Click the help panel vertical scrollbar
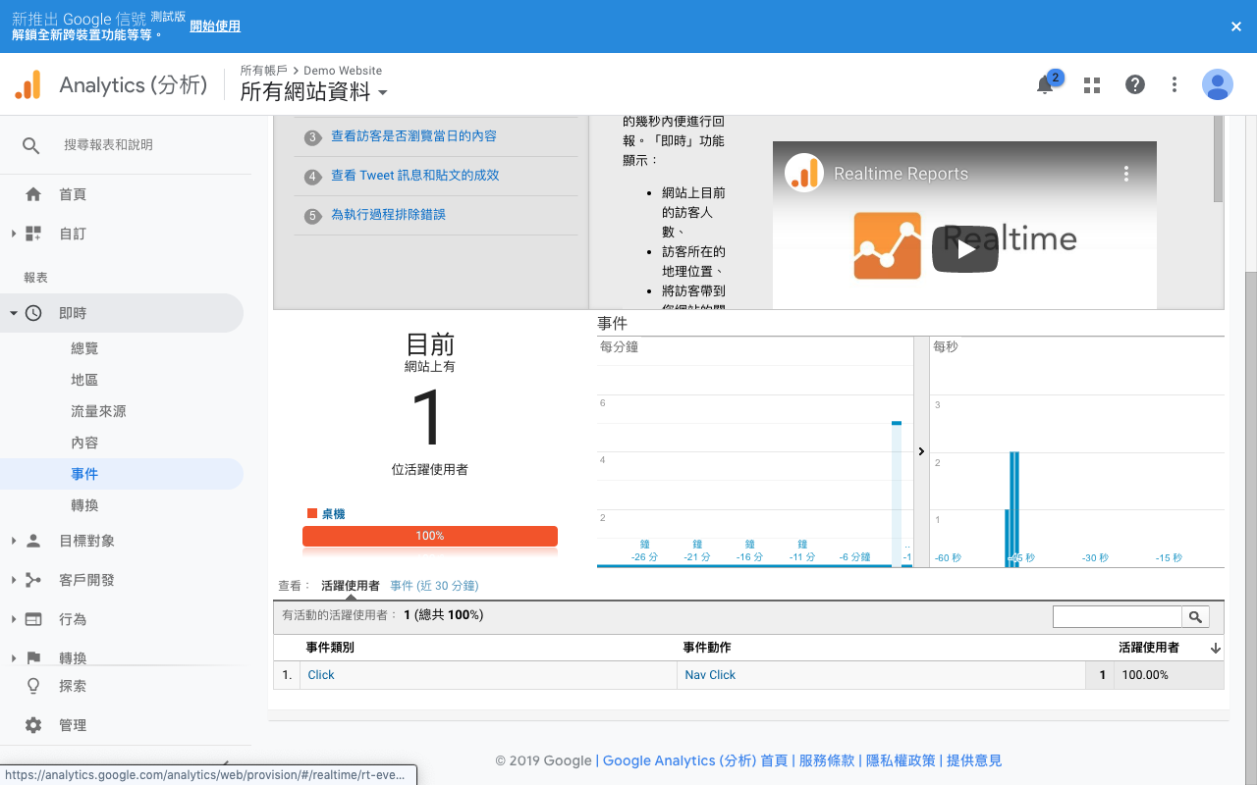The width and height of the screenshot is (1257, 785). pyautogui.click(x=1219, y=159)
